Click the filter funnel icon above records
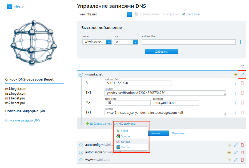 pyautogui.click(x=242, y=66)
